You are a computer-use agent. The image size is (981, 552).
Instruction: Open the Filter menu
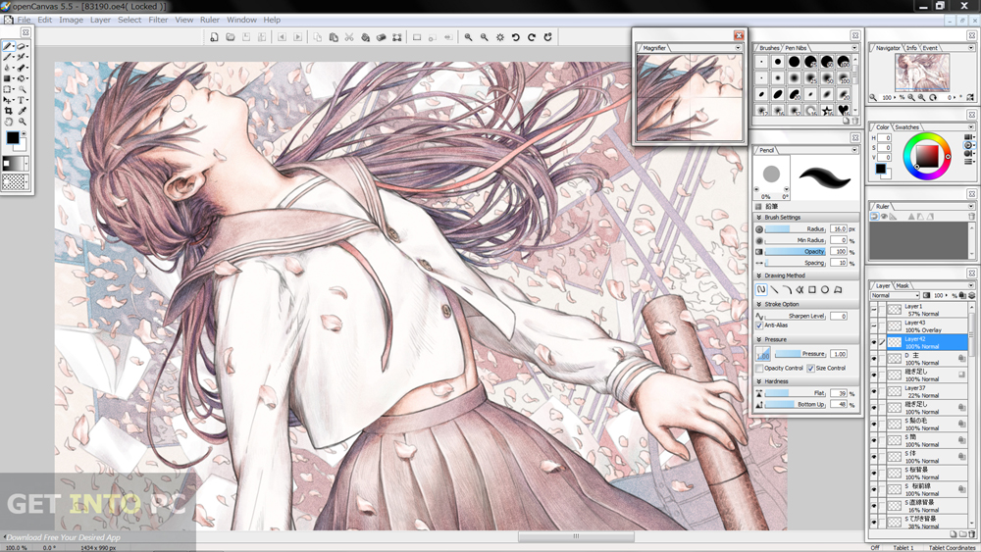[158, 20]
